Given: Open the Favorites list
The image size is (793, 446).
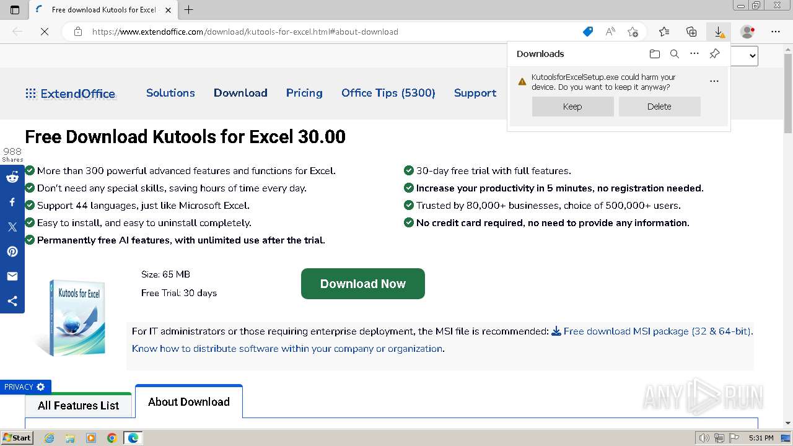Looking at the screenshot, I should tap(664, 32).
